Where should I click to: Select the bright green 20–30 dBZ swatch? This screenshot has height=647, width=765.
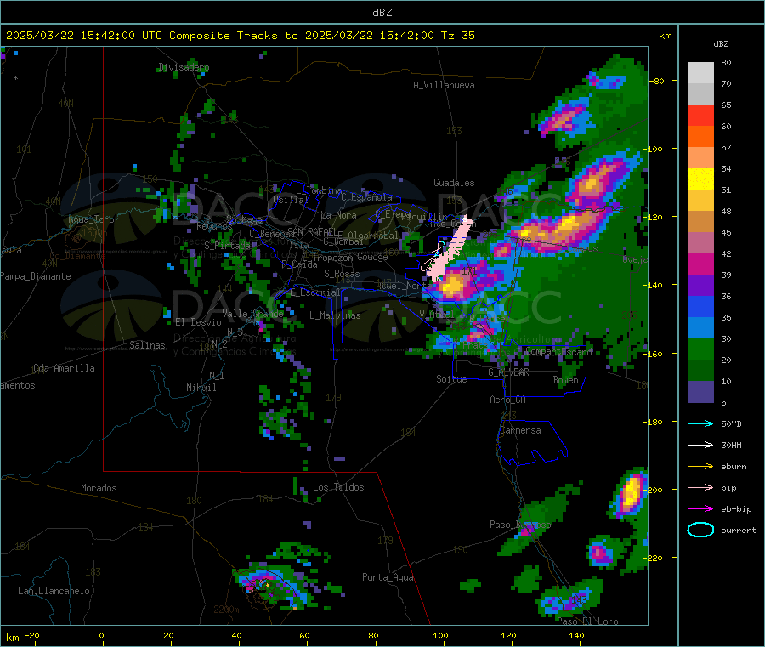700,349
